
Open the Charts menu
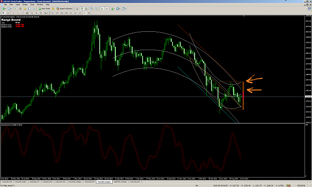[x=25, y=4]
